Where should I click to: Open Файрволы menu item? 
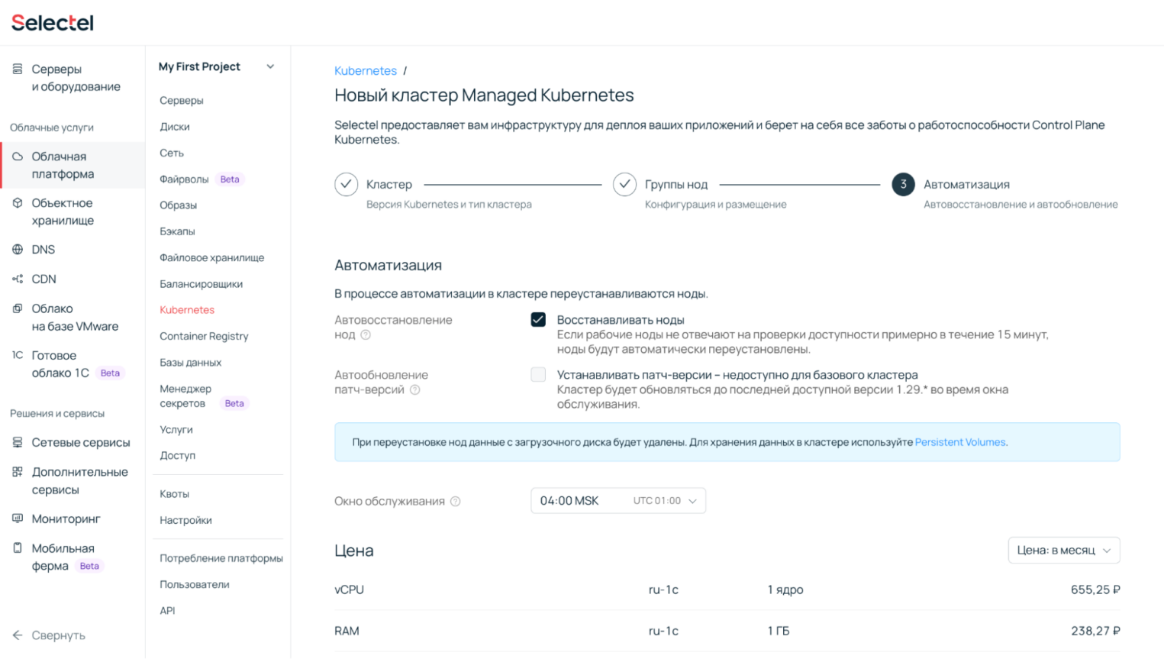(184, 179)
